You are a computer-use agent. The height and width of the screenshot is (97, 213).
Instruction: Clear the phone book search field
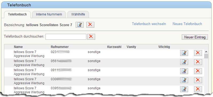(x=91, y=37)
